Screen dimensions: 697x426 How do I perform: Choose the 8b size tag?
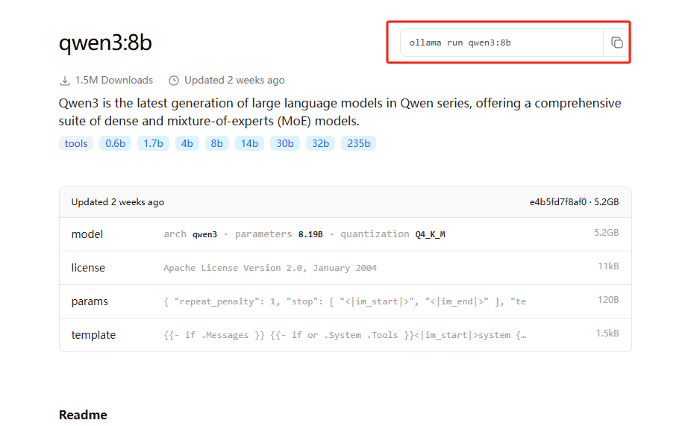(216, 143)
